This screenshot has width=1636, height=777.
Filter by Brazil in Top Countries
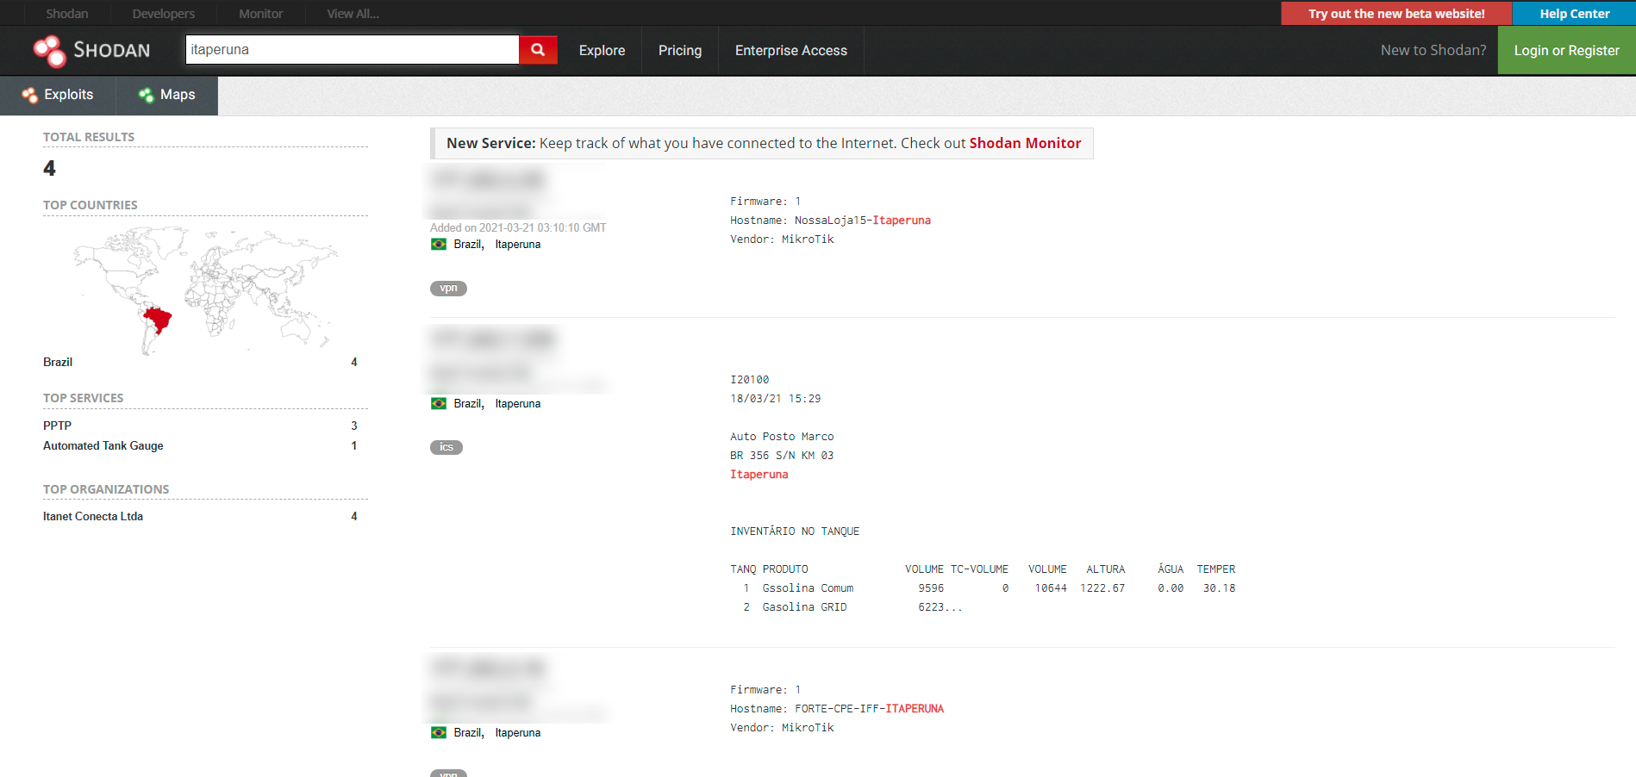(x=58, y=363)
